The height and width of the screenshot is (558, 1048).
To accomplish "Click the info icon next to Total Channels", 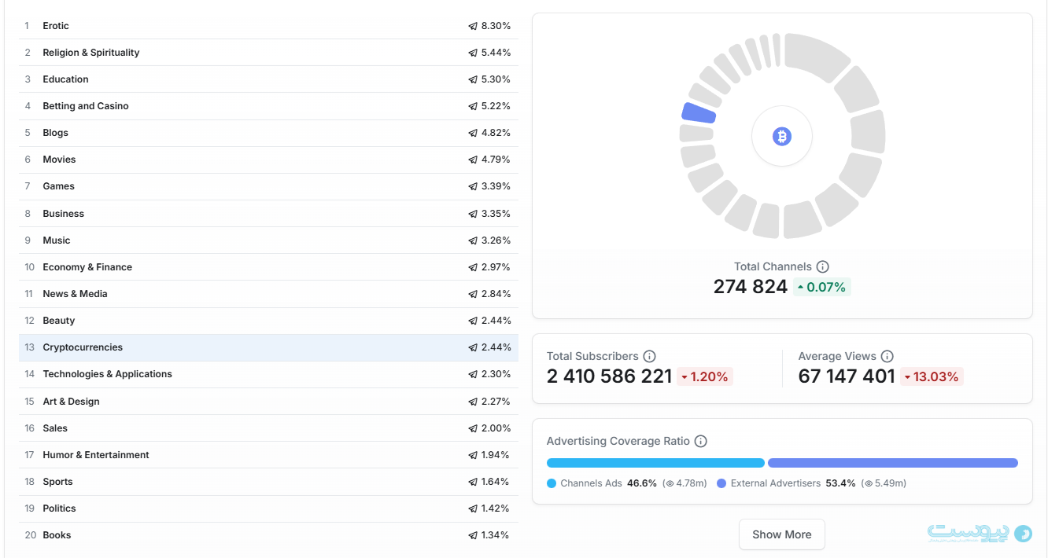I will [x=823, y=266].
